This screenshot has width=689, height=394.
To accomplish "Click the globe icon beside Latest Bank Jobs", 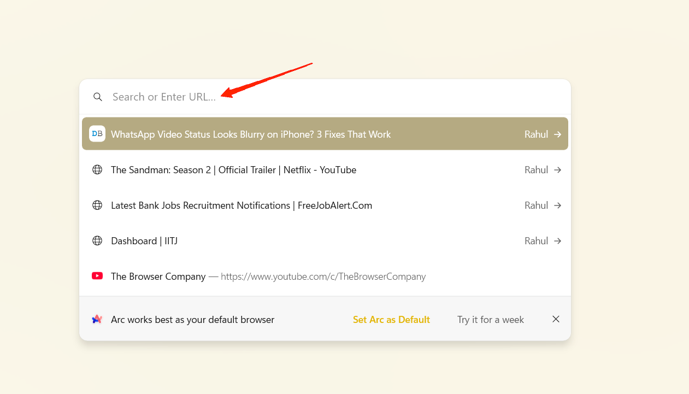I will click(97, 205).
